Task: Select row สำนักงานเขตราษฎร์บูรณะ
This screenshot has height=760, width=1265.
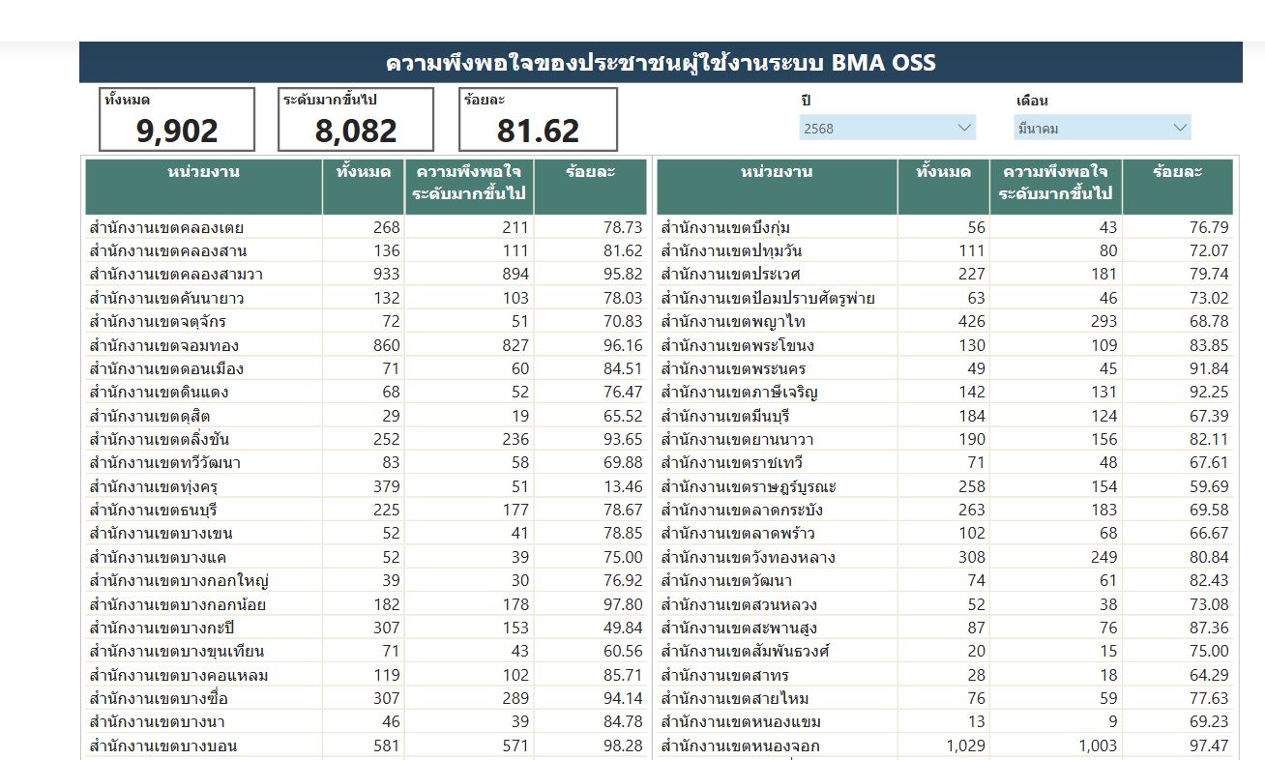Action: click(945, 486)
